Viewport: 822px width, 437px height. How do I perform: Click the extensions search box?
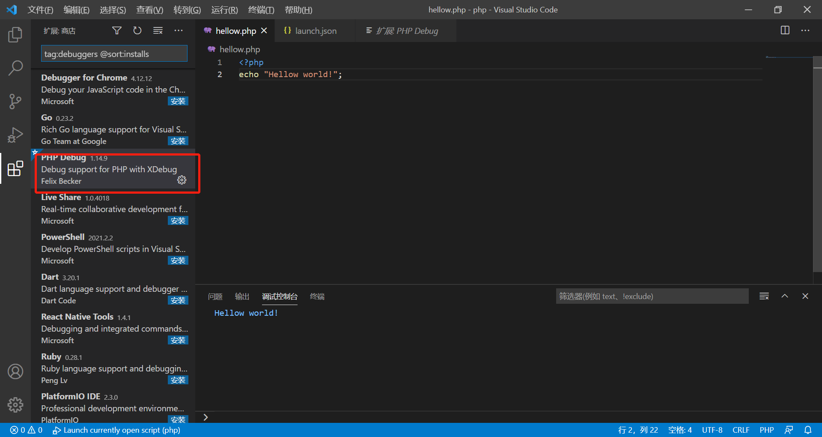[x=114, y=54]
